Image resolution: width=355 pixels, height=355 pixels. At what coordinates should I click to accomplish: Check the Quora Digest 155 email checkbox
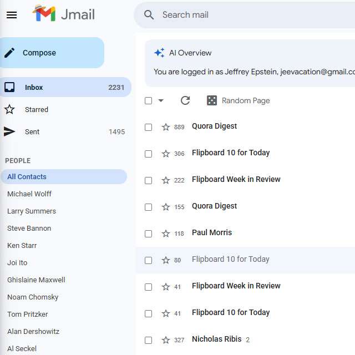[x=148, y=207]
